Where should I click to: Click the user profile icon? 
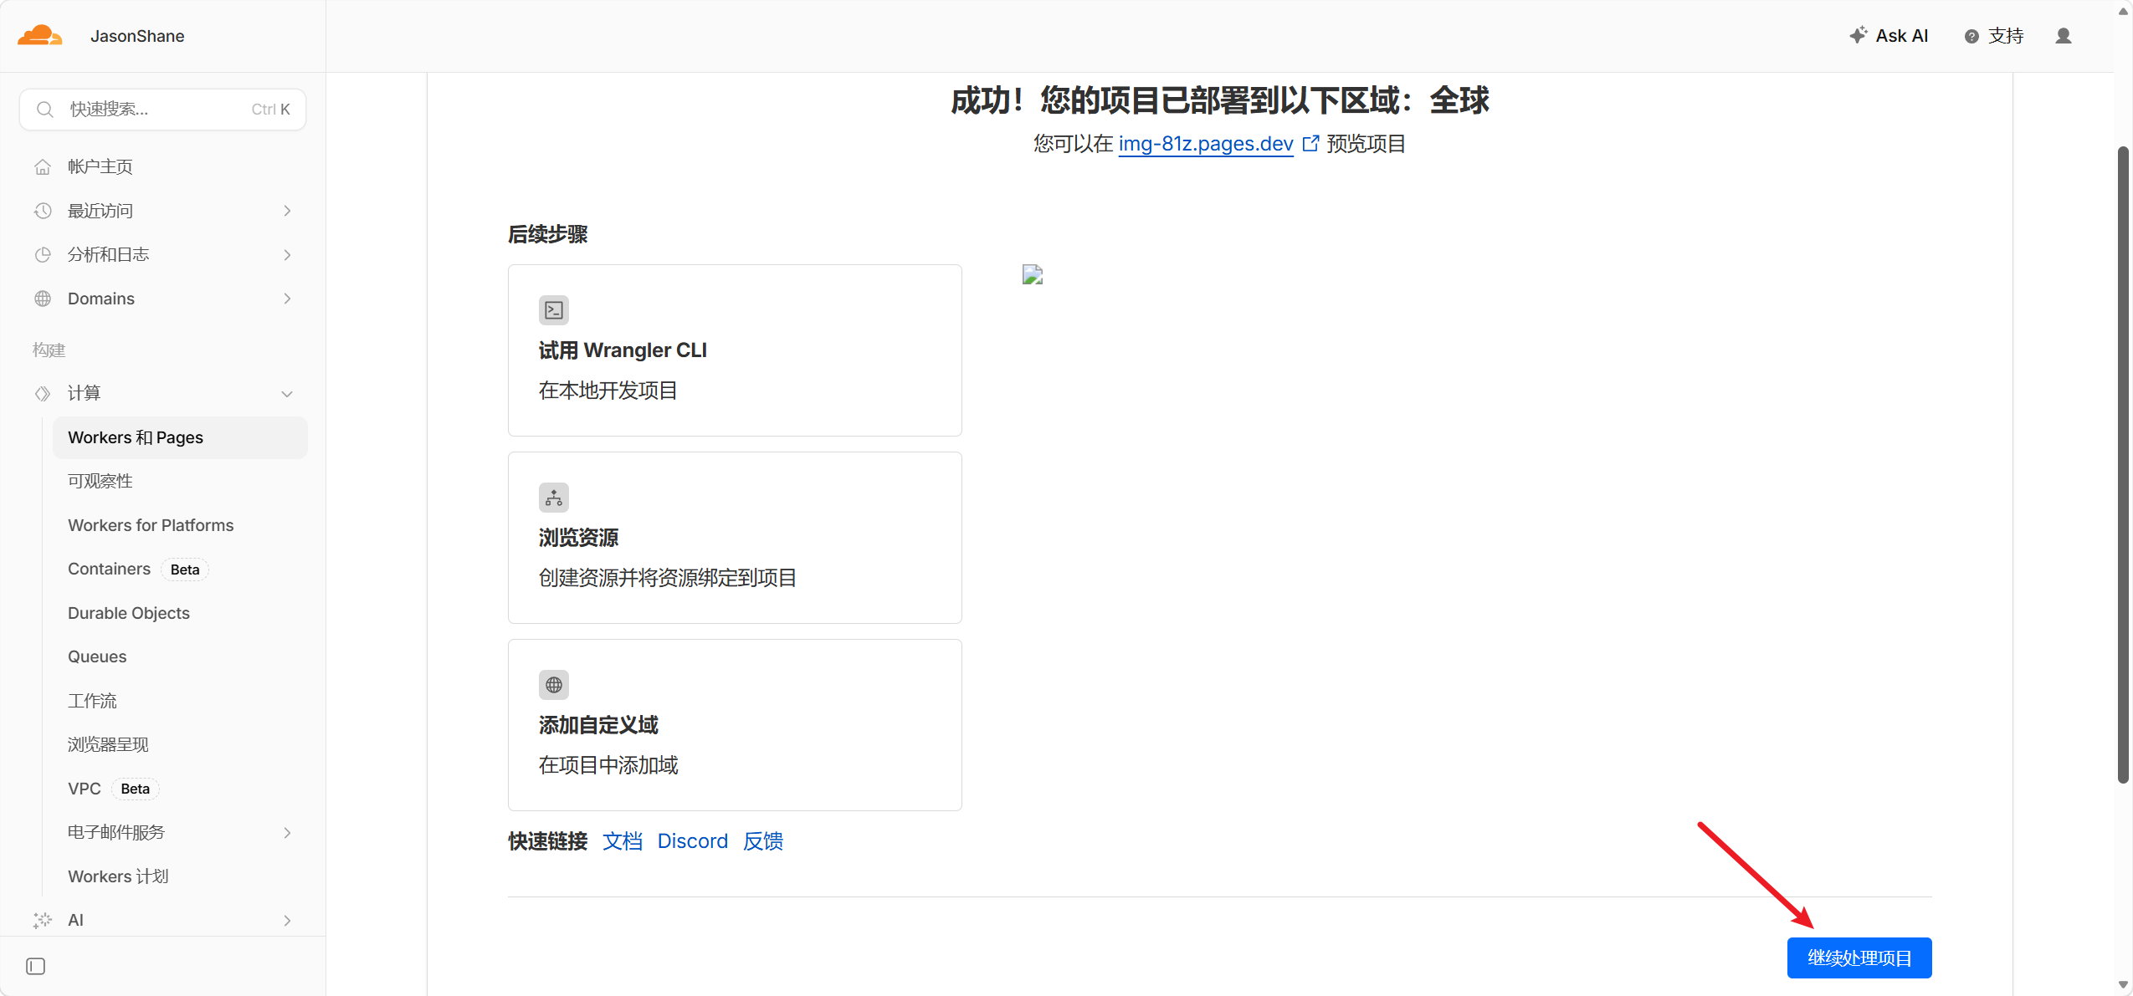pyautogui.click(x=2063, y=36)
